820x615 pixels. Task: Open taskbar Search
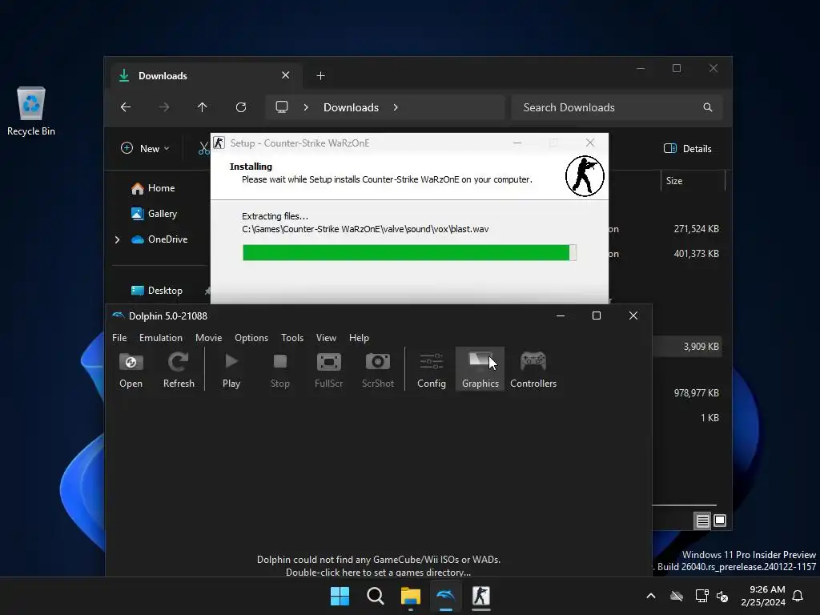click(x=375, y=596)
